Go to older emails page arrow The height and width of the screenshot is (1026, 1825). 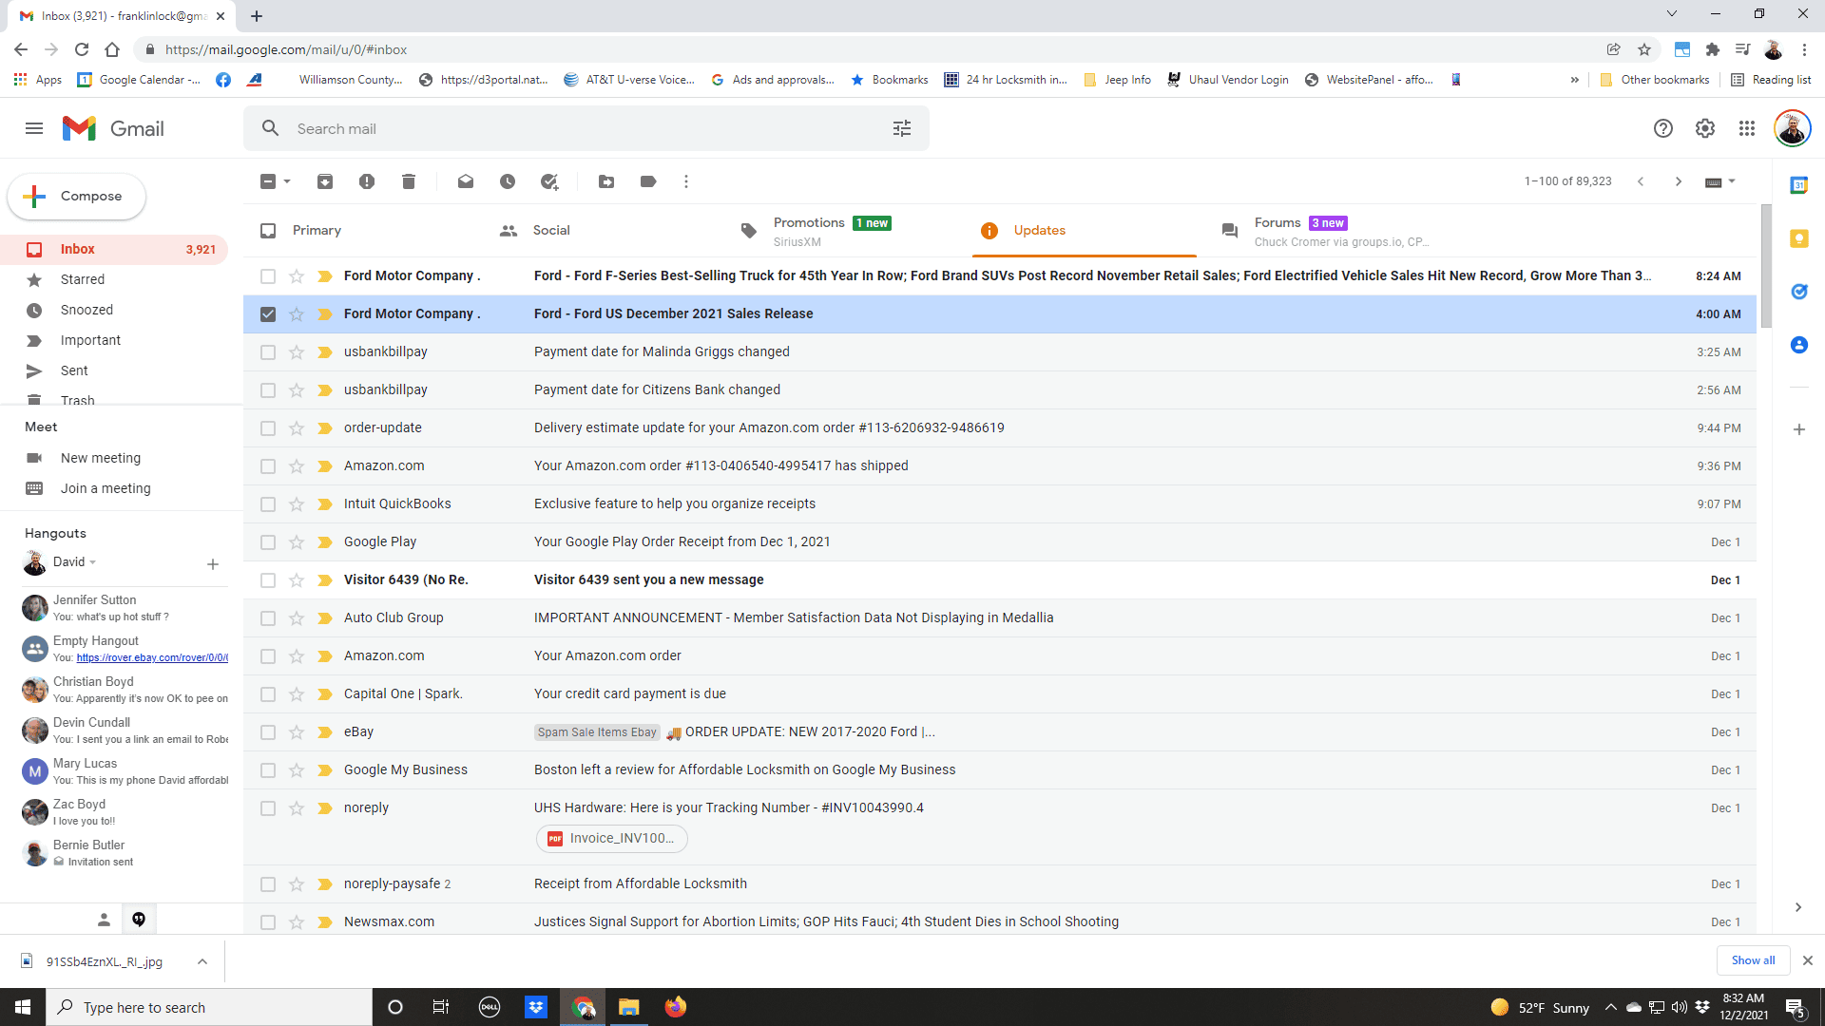coord(1679,181)
